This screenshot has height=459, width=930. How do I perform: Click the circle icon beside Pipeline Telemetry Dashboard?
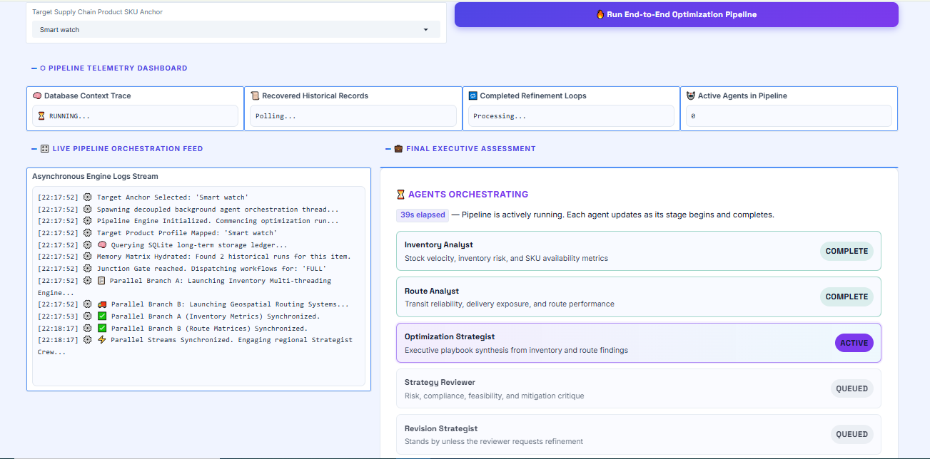click(43, 68)
